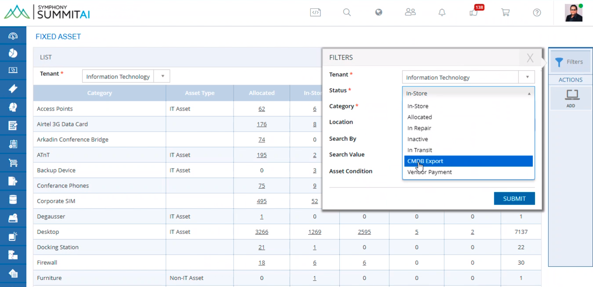
Task: Open the people group icon in header
Action: pos(410,12)
